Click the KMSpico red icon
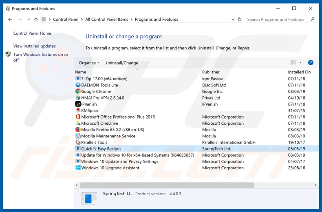This screenshot has height=212, width=322. coord(78,110)
